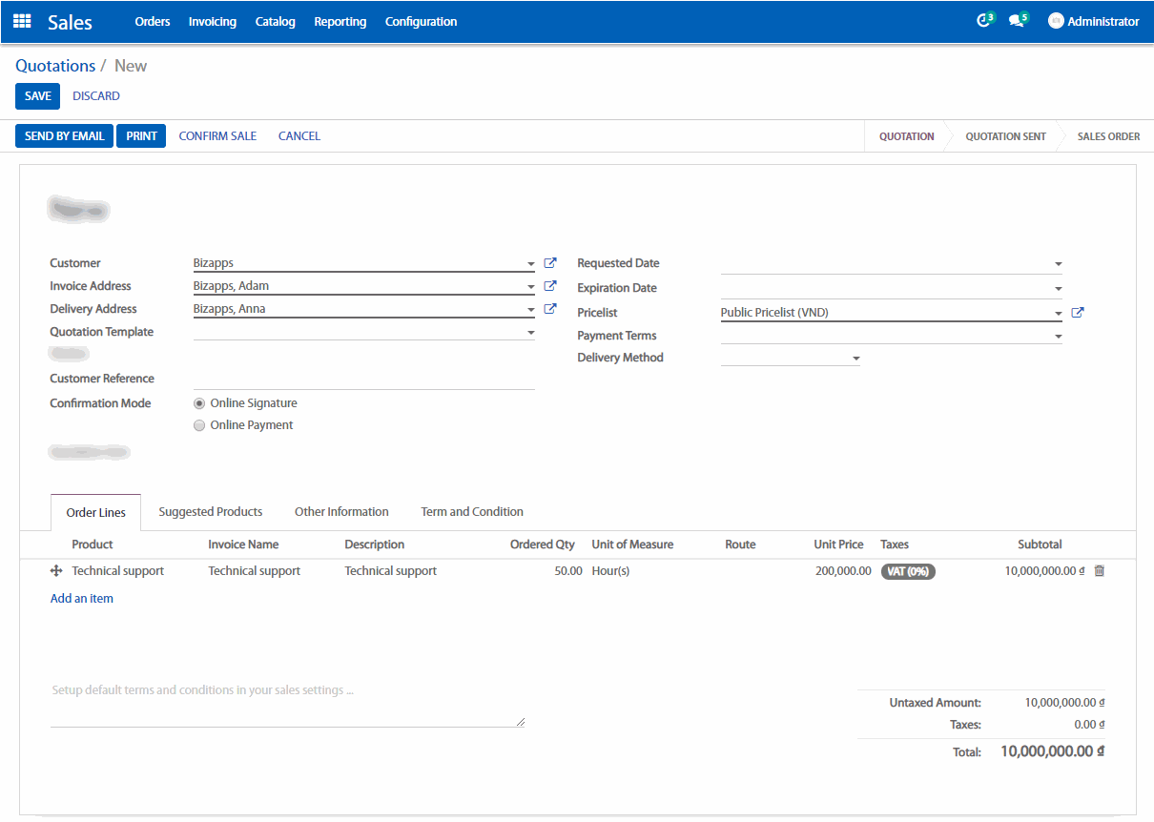Click drag handle of Technical support line
Screen dimensions: 1154x822
pyautogui.click(x=55, y=571)
